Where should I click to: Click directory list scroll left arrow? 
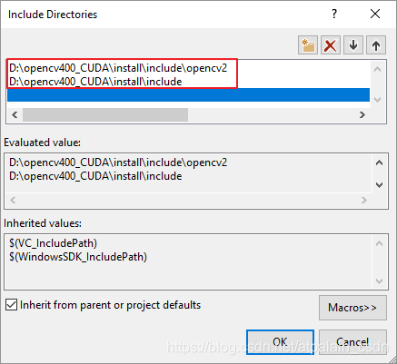coord(15,115)
